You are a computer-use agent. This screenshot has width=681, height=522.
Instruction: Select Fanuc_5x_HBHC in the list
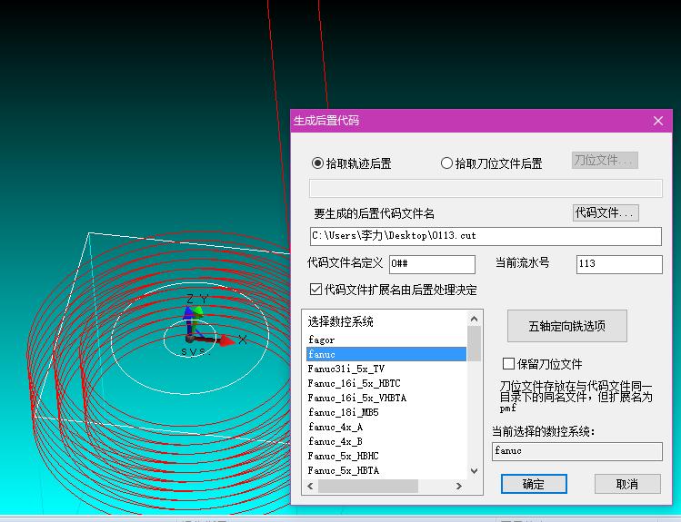tap(386, 456)
